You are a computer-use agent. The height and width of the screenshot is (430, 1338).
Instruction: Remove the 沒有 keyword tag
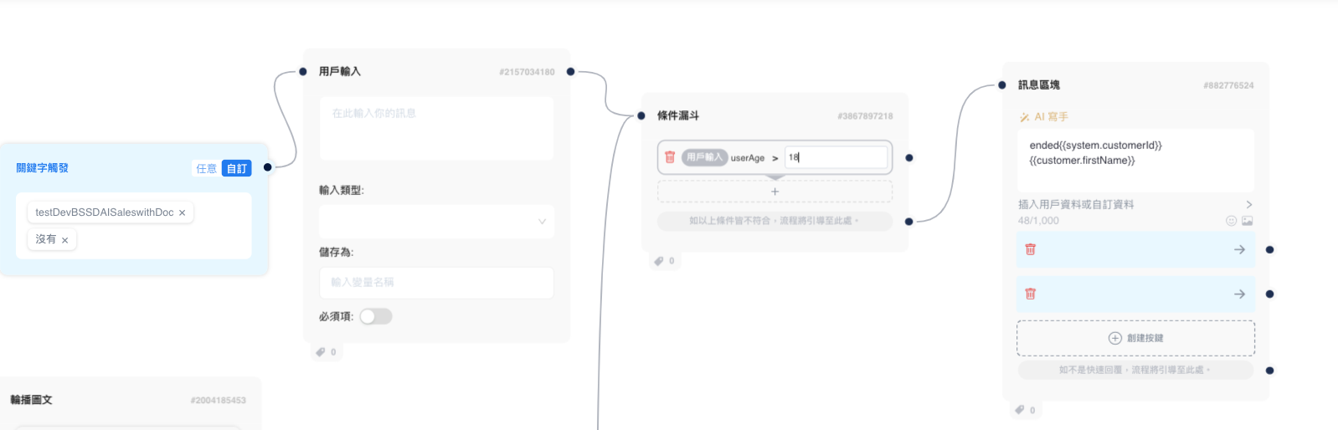pos(65,240)
